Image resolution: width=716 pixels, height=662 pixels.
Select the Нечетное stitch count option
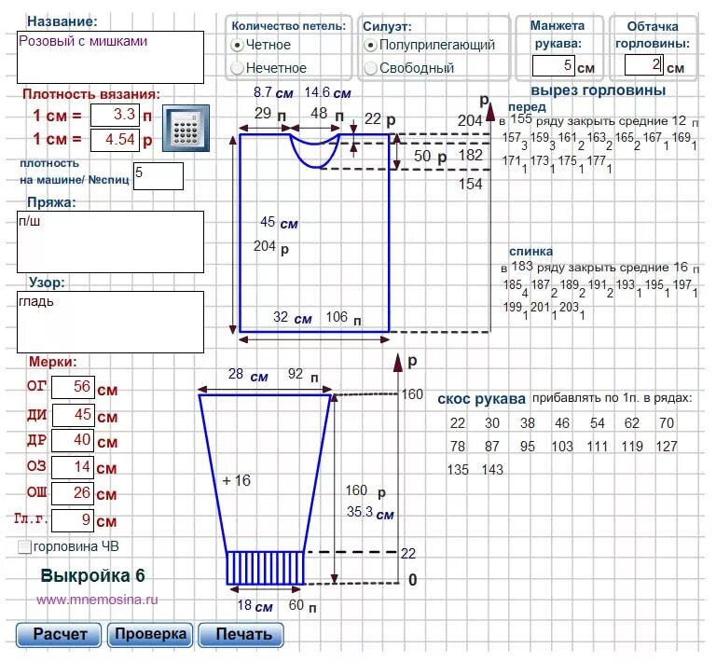[237, 68]
